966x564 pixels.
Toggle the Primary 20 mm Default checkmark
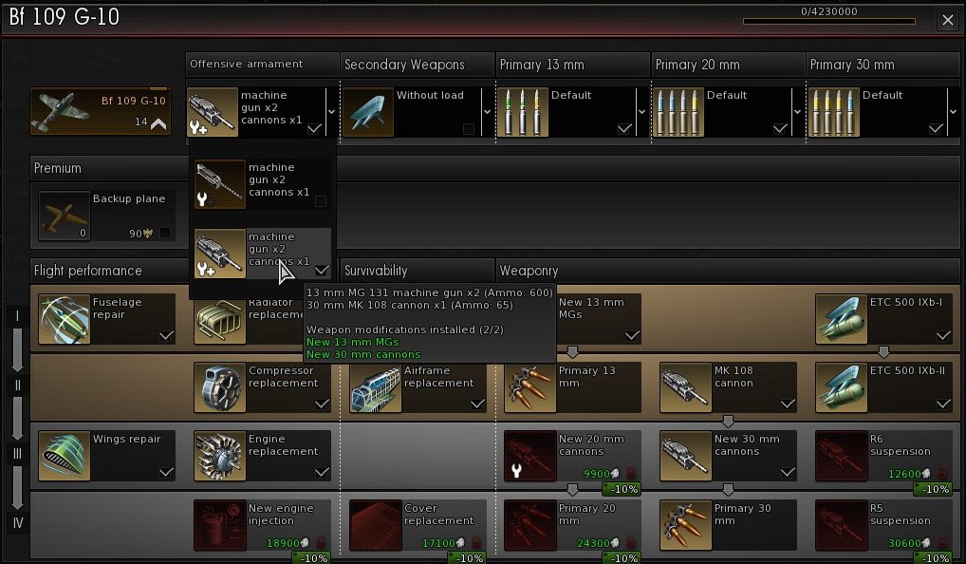click(x=780, y=128)
